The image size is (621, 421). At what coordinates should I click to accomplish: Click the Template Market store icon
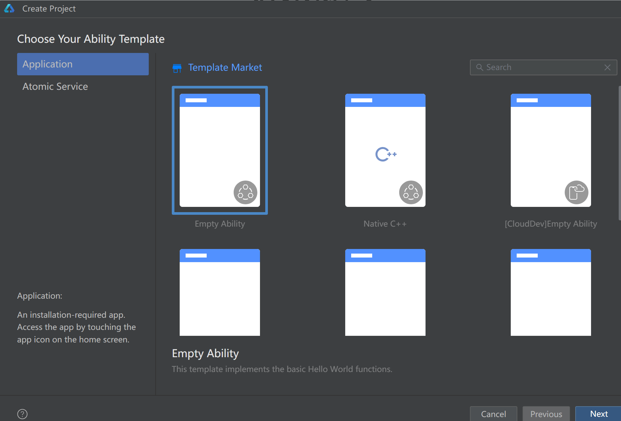coord(177,68)
